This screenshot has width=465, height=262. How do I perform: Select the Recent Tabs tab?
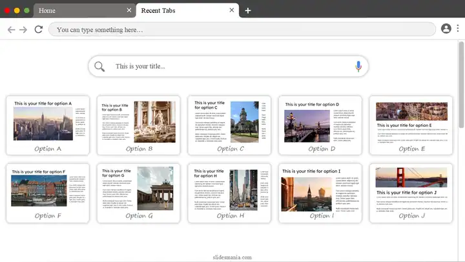187,11
